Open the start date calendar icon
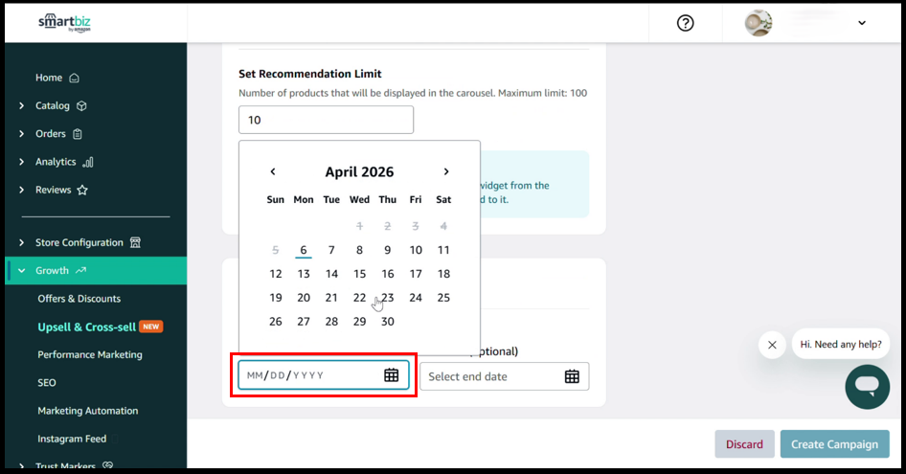The width and height of the screenshot is (906, 474). tap(391, 375)
